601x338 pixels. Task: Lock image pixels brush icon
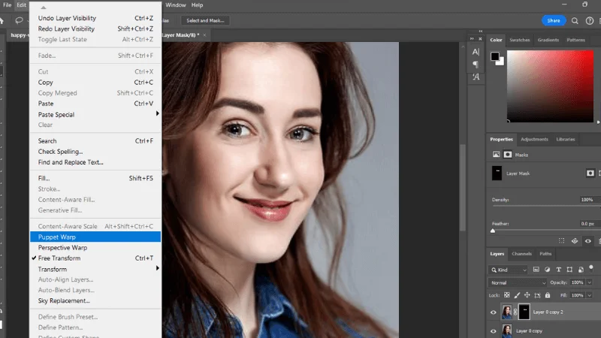click(x=517, y=295)
